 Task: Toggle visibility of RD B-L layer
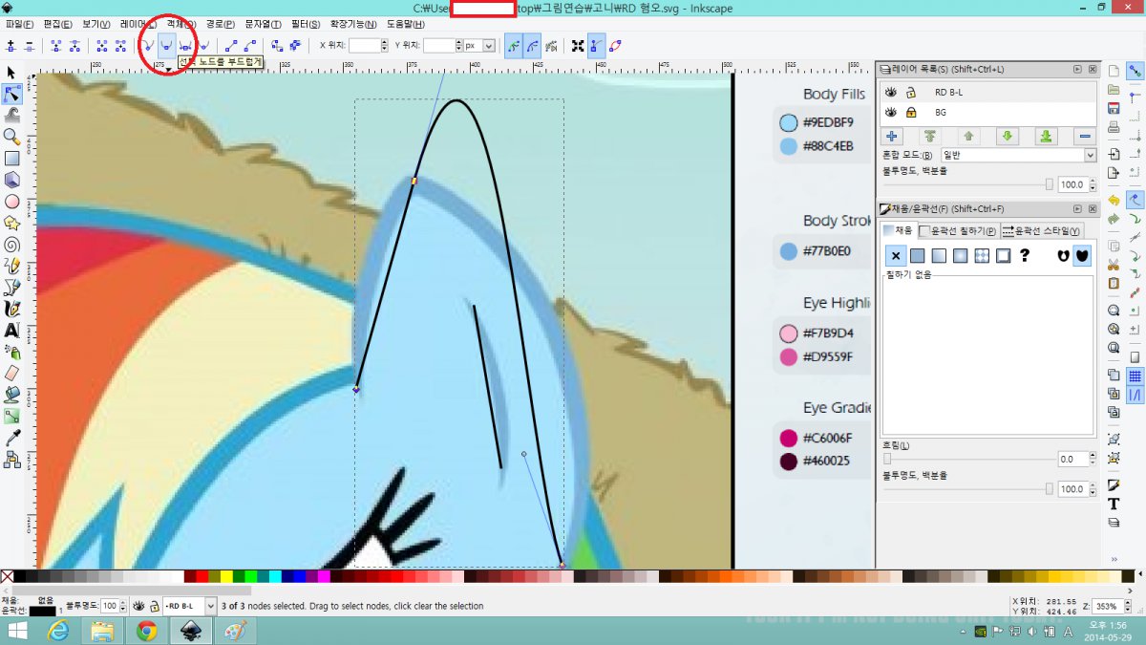click(x=890, y=93)
